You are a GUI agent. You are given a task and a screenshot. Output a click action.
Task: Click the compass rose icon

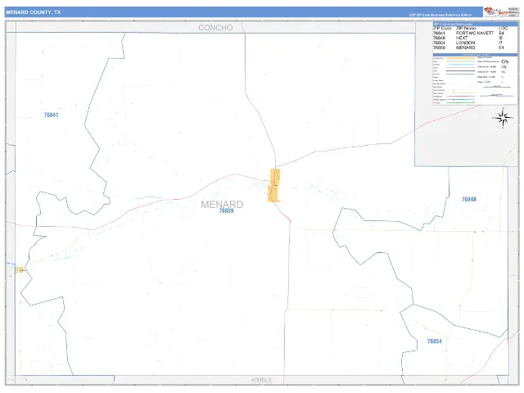click(x=503, y=118)
